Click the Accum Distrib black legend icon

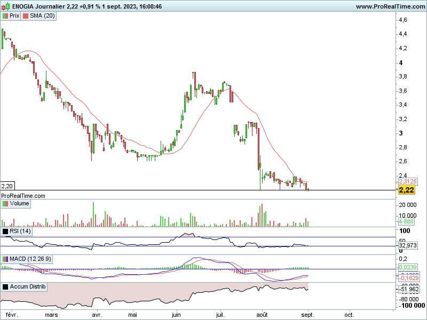pos(5,286)
